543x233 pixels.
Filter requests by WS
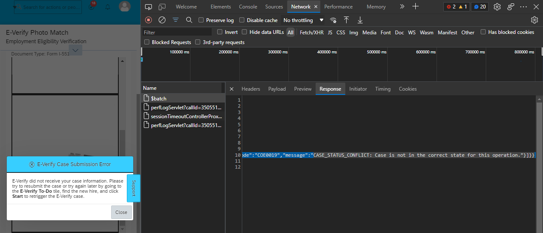point(412,33)
